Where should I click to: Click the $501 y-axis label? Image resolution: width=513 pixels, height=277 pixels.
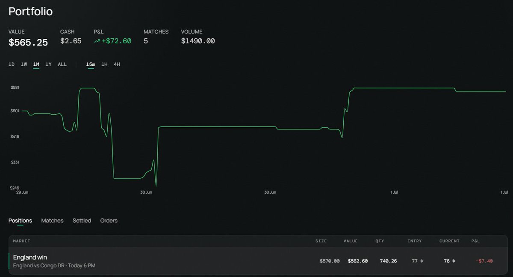(14, 111)
